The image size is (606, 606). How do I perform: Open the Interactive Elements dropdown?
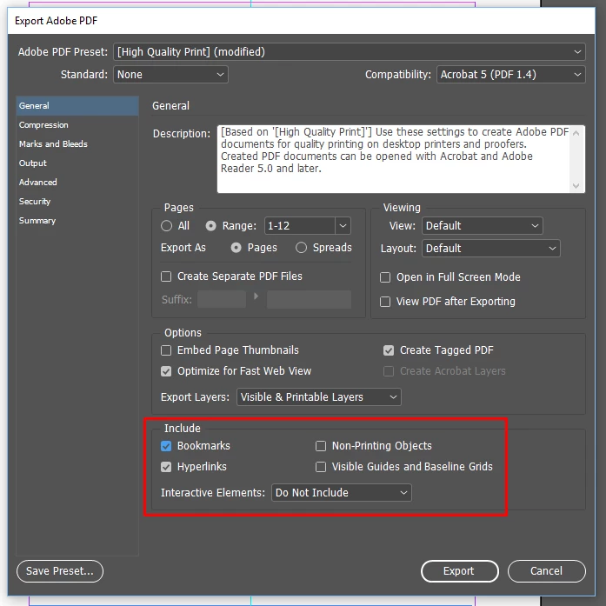click(x=342, y=493)
